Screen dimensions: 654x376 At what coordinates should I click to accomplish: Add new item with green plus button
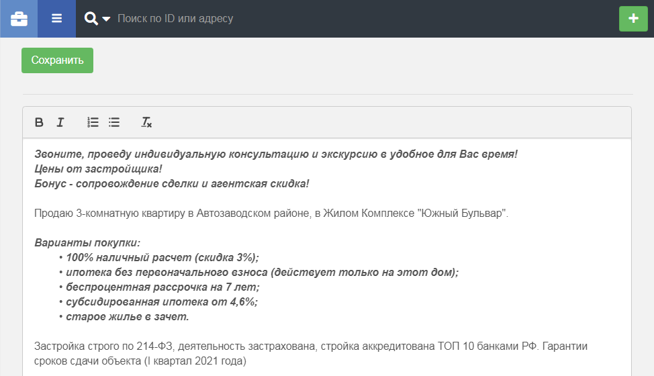(x=633, y=19)
